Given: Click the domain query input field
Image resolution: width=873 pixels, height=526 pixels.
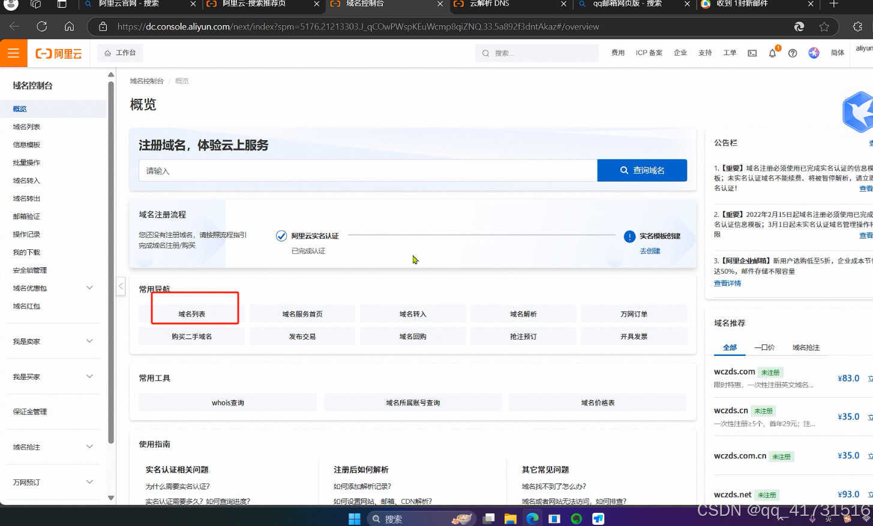Looking at the screenshot, I should coord(368,170).
